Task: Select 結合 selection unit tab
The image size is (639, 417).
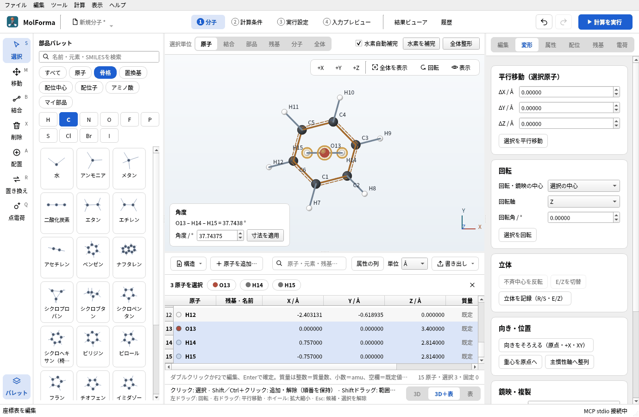Action: click(x=229, y=44)
